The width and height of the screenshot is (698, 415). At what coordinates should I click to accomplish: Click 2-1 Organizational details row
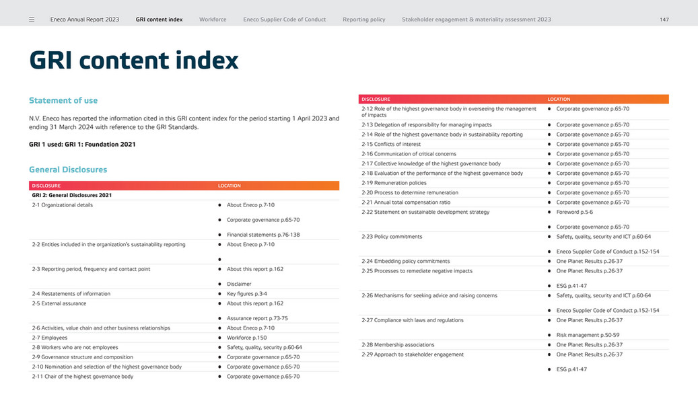[184, 220]
